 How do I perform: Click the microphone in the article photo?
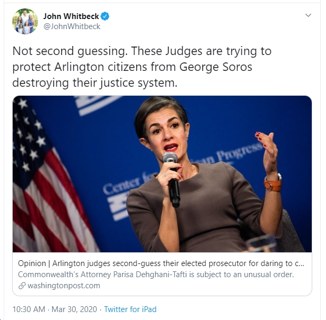(172, 179)
